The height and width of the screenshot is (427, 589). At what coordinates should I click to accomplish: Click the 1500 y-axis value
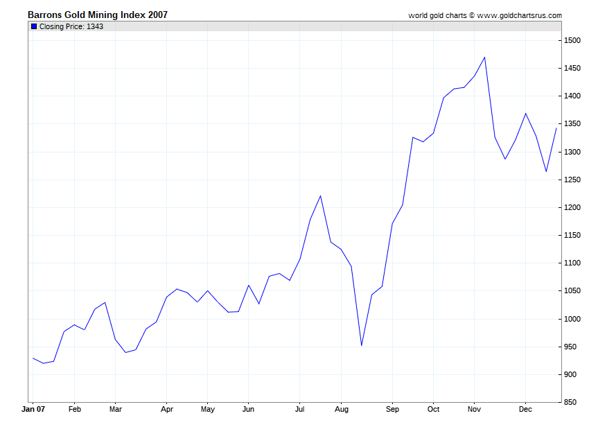tap(572, 40)
